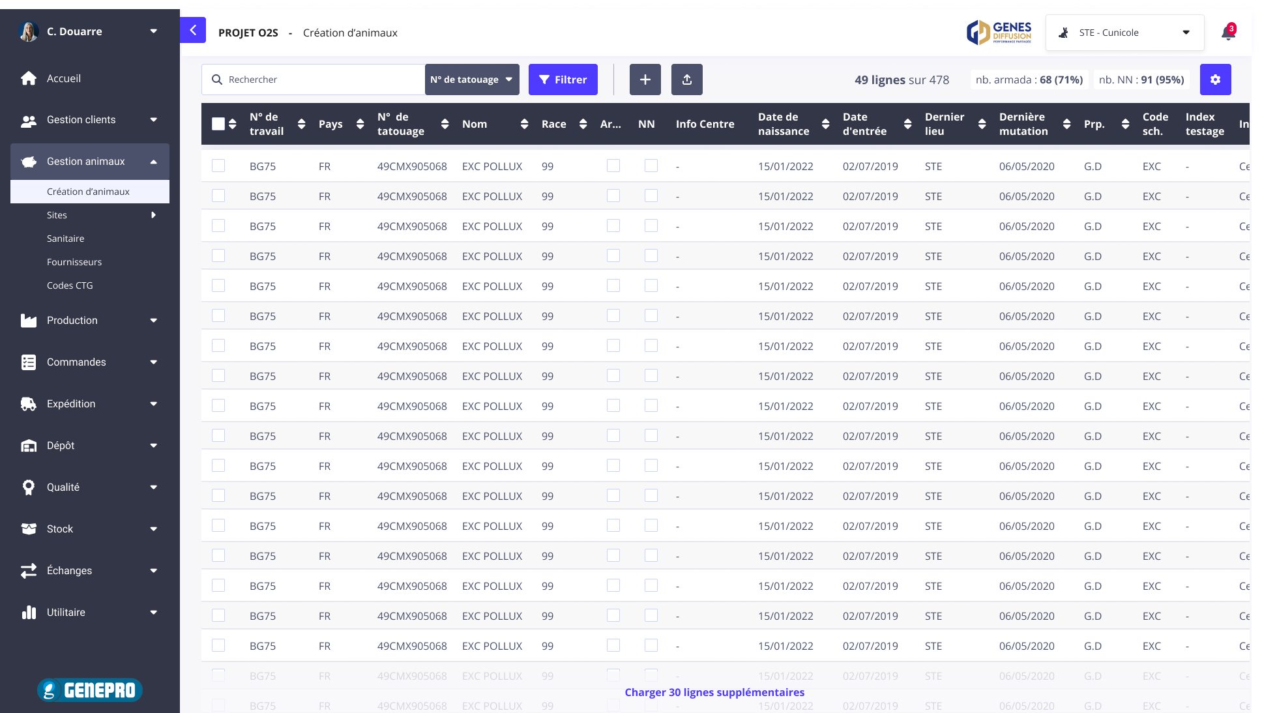
Task: Select Codes CTG in sidebar
Action: tap(70, 285)
